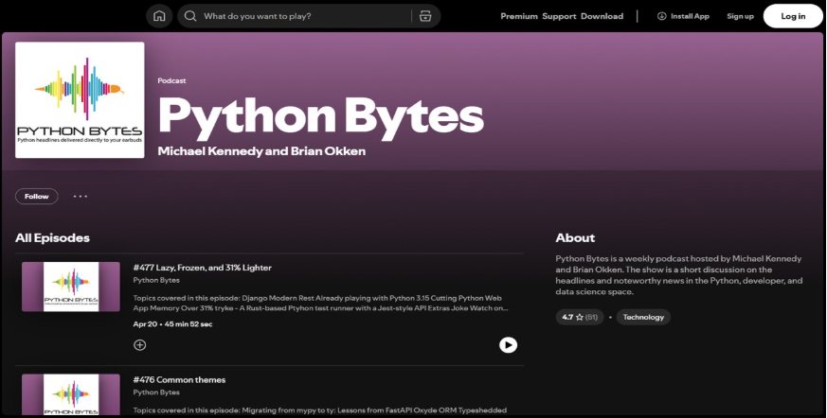Click the 'Podcast' label above the title
This screenshot has height=418, width=827.
pyautogui.click(x=172, y=80)
